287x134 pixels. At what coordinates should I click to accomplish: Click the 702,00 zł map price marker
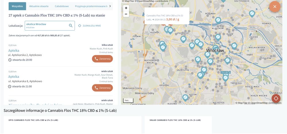[x=226, y=72]
